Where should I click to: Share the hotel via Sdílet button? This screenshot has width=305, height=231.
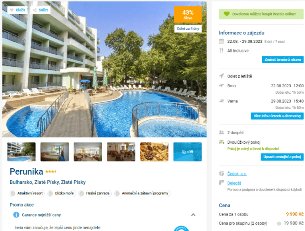(x=41, y=10)
